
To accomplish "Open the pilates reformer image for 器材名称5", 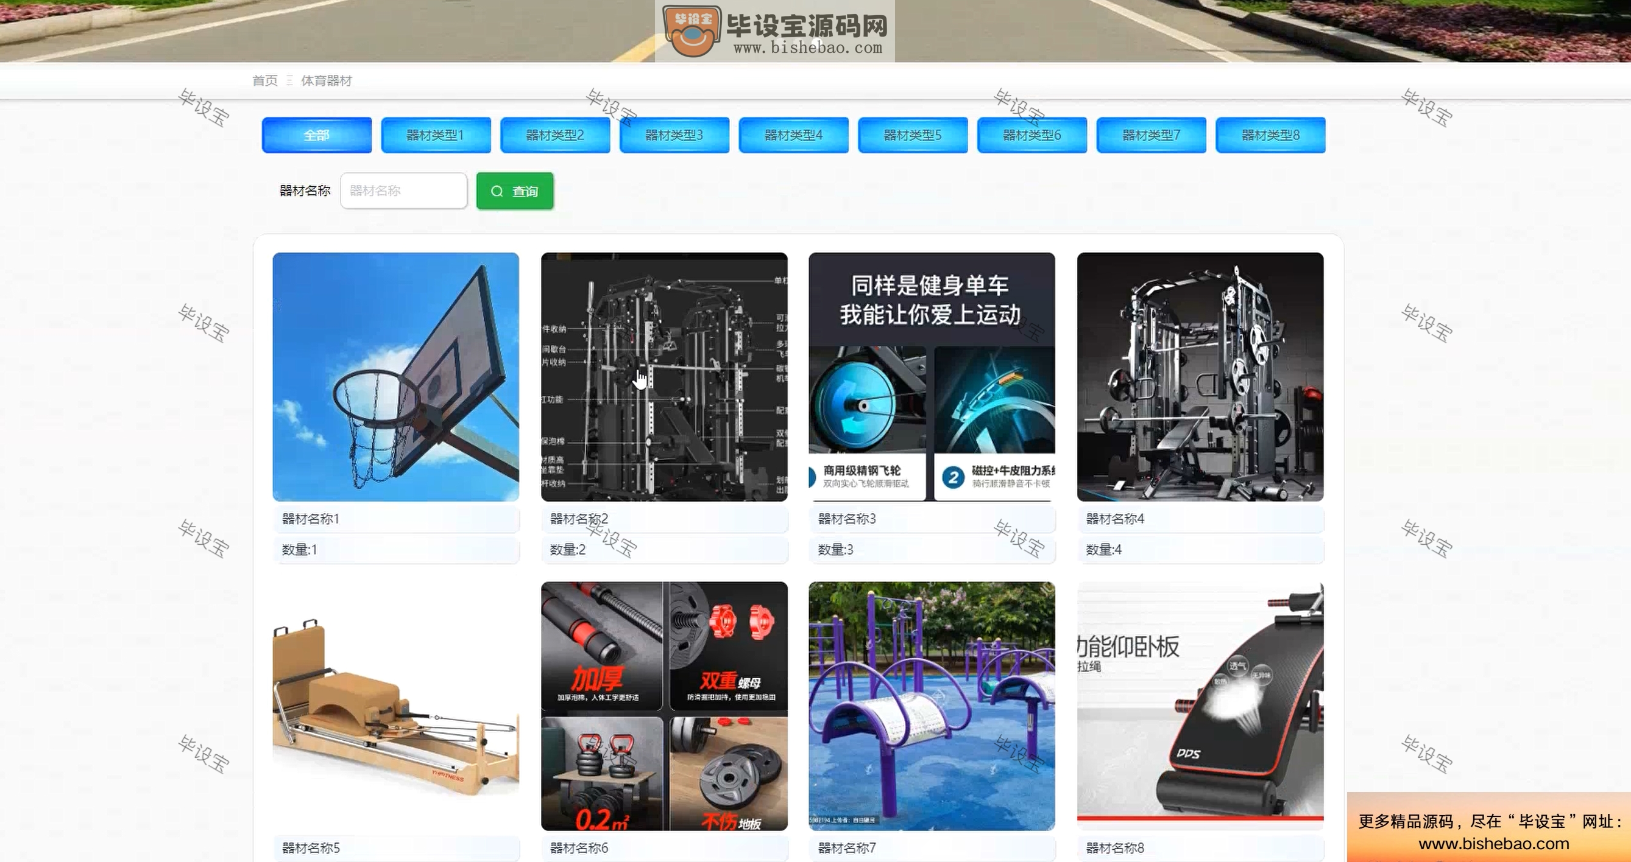I will (396, 706).
